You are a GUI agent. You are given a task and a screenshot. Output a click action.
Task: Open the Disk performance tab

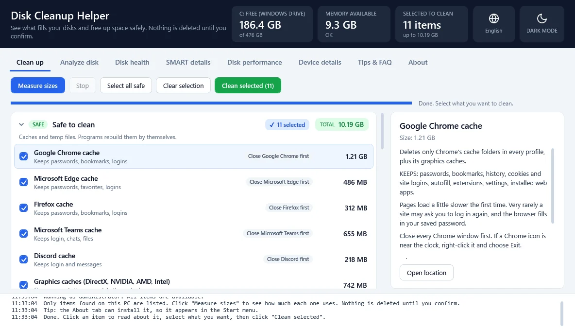(x=254, y=62)
